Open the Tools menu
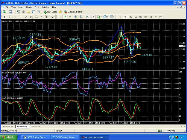The image size is (187, 140). [x=37, y=7]
